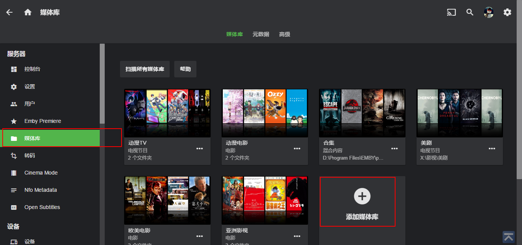This screenshot has height=245, width=522.
Task: Open the cast to device icon
Action: click(x=451, y=12)
